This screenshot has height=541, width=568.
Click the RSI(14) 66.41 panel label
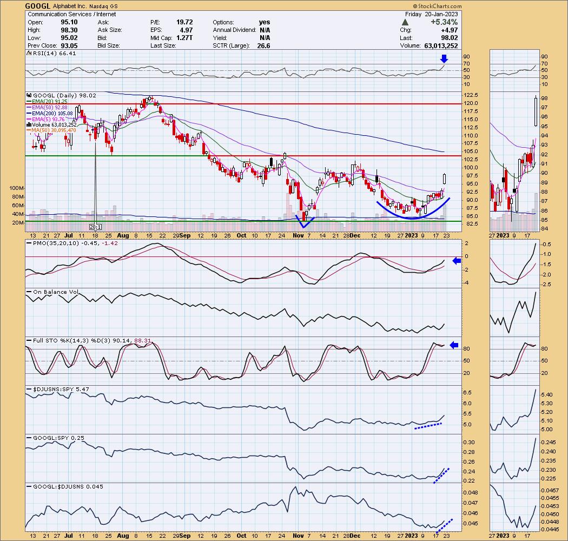(x=54, y=53)
